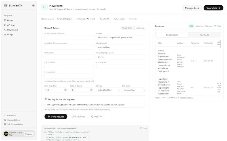
Task: Click the Copy cURL button
Action: [x=97, y=116]
